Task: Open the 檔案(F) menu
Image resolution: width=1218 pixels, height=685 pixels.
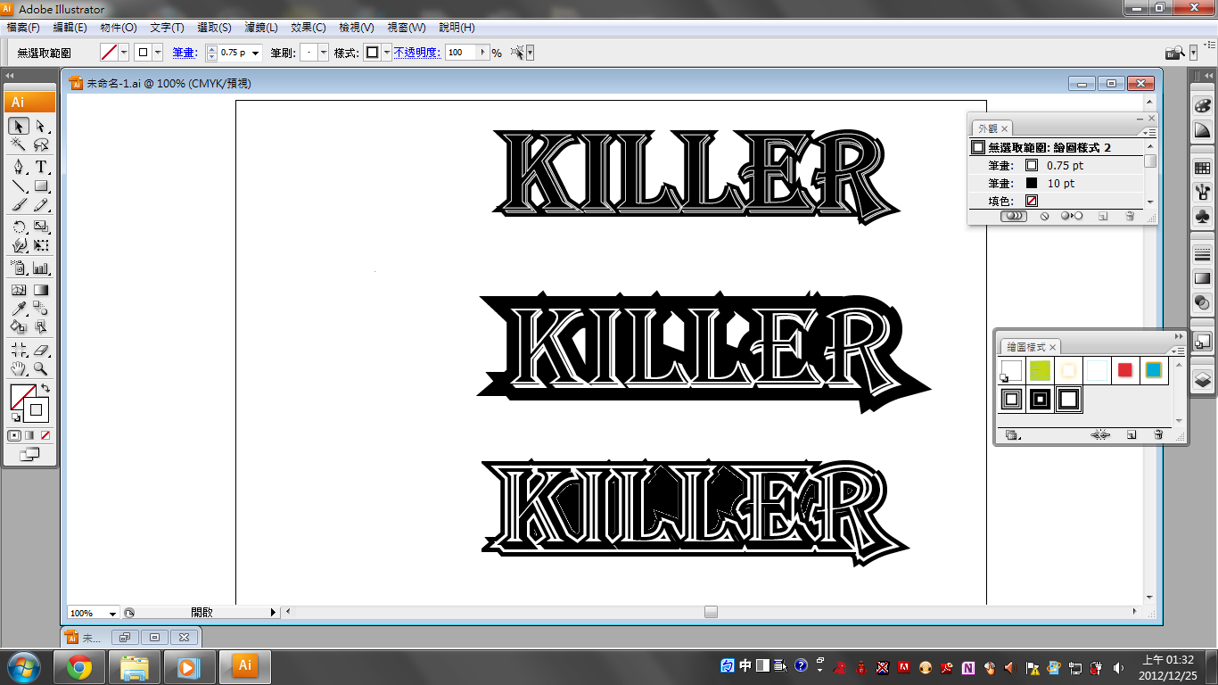Action: click(x=23, y=28)
